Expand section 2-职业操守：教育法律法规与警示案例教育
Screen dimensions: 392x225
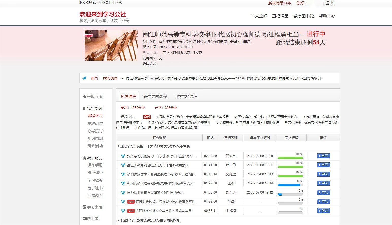[x=148, y=220]
